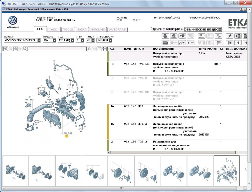Expand the ГЛГР main group dropdown
The width and height of the screenshot is (252, 192).
click(82, 40)
